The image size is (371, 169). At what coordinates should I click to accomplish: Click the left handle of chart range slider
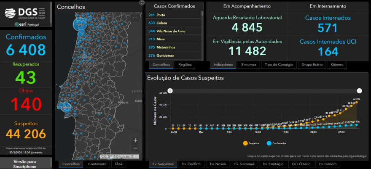tap(170, 91)
